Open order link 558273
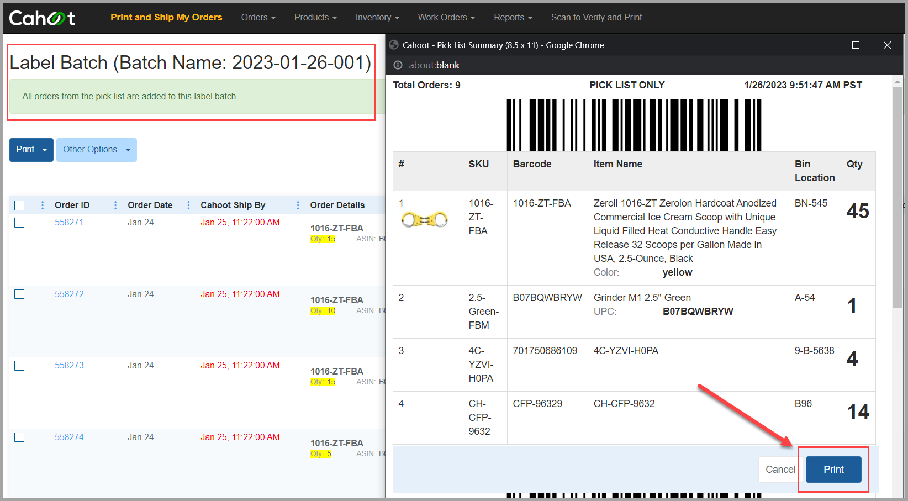 tap(69, 365)
